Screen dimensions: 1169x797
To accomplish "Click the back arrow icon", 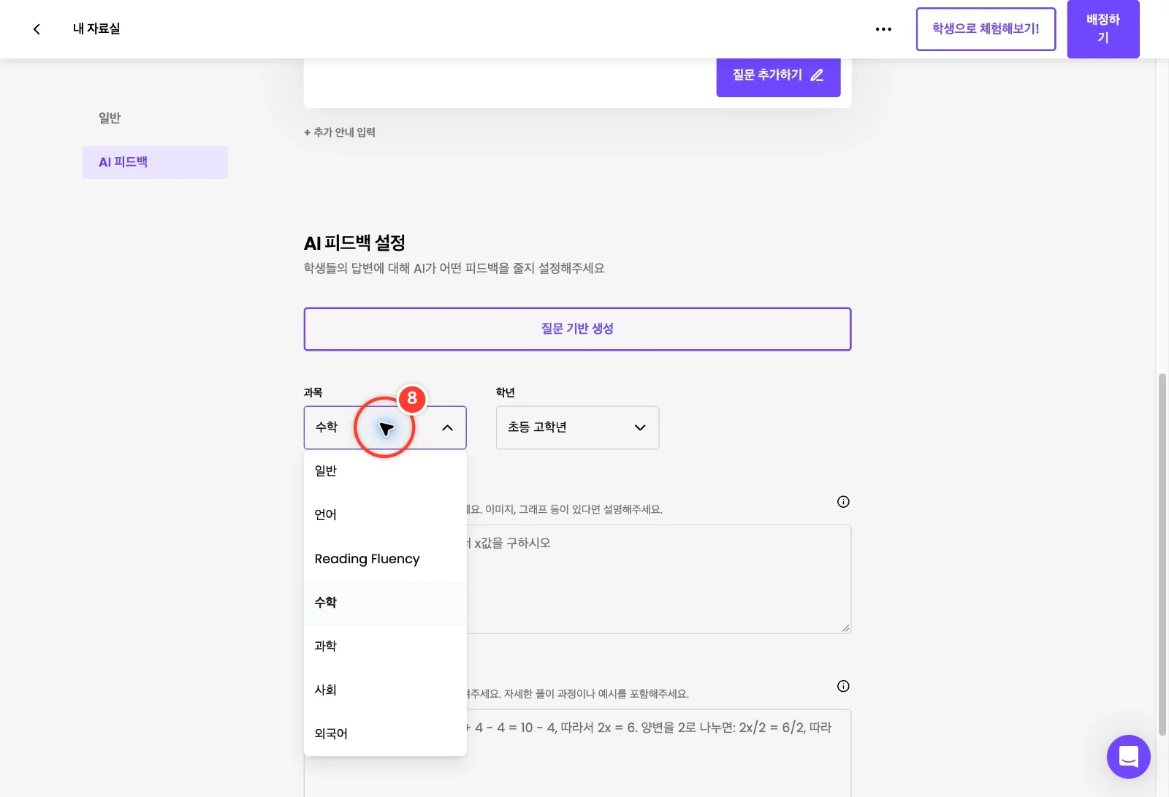I will click(x=37, y=29).
